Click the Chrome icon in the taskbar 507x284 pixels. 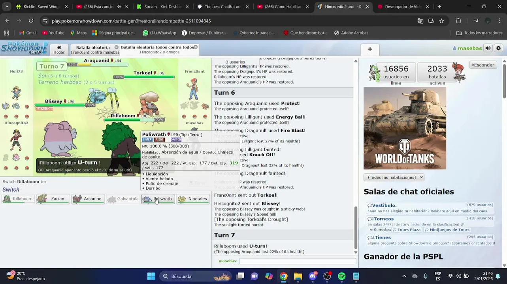point(283,276)
